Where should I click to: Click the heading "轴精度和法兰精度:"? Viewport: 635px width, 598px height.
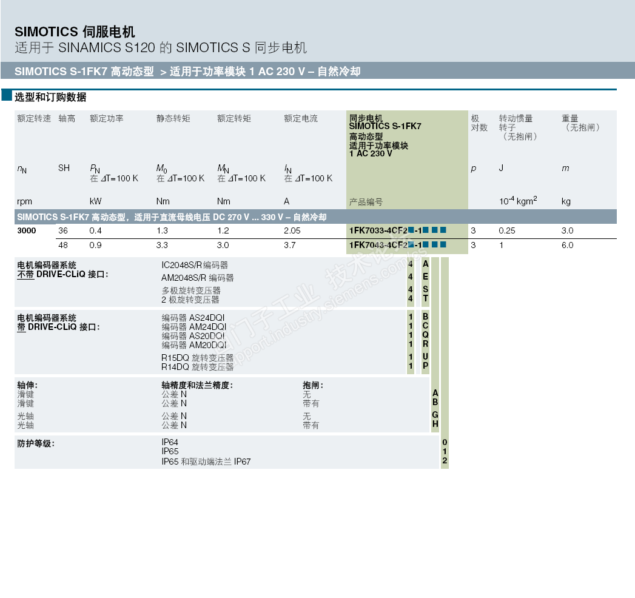tap(197, 385)
